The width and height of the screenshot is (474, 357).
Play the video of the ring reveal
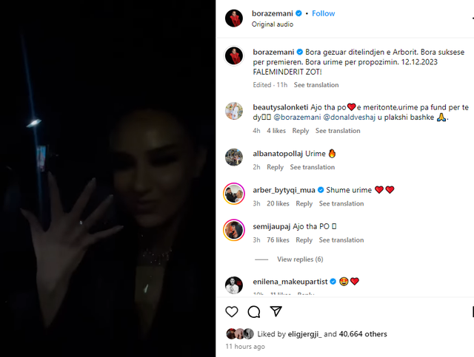pyautogui.click(x=107, y=178)
